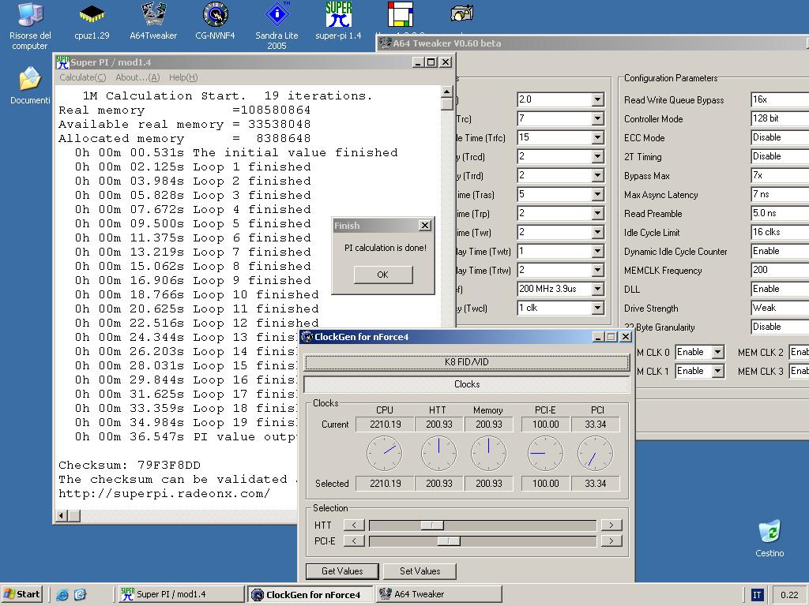Decrease HTT with the left arrow button
Viewport: 809px width, 606px height.
[x=354, y=525]
